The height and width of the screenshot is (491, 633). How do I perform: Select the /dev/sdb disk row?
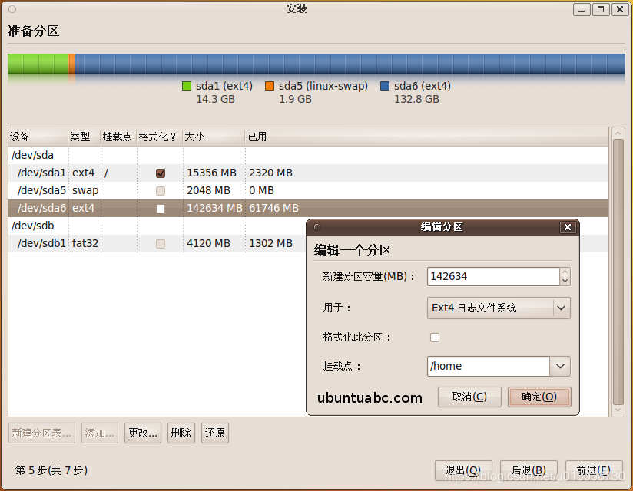tap(157, 226)
